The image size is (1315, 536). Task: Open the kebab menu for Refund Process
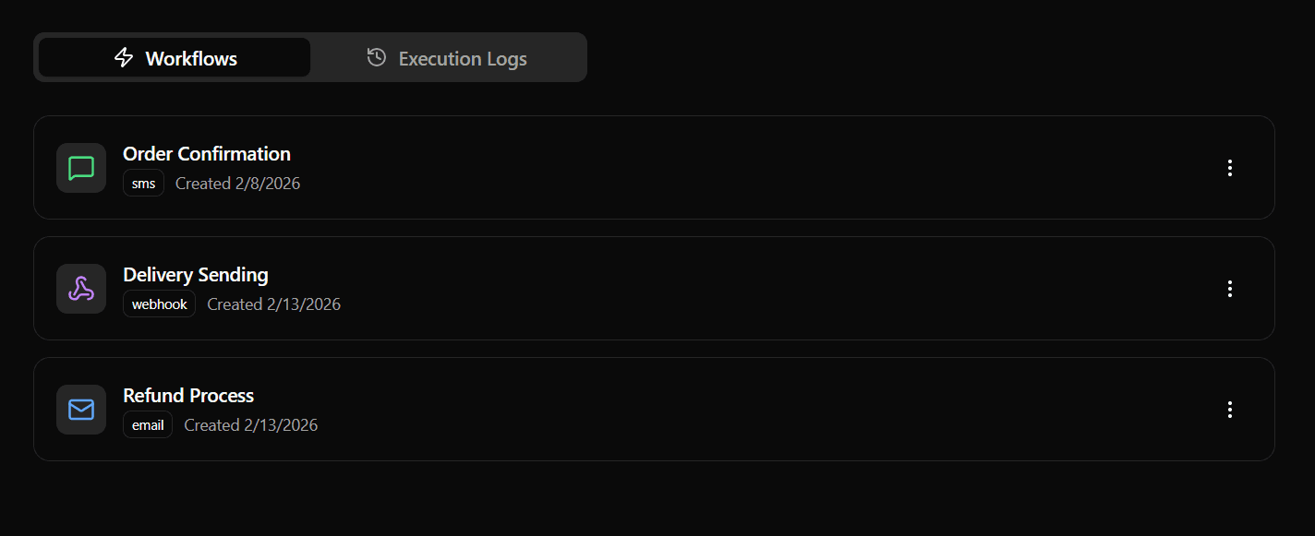[1230, 410]
